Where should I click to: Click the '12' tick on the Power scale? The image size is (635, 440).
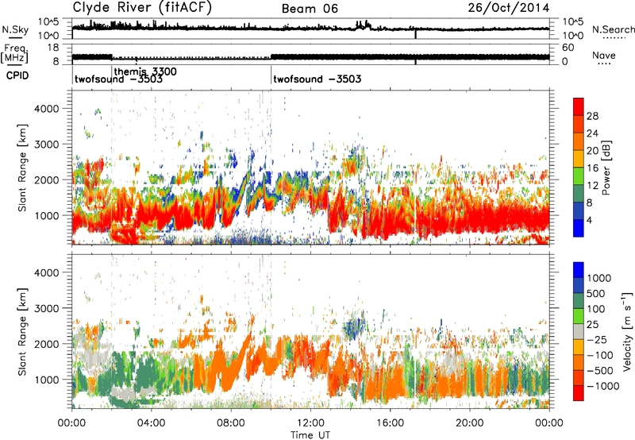click(592, 186)
